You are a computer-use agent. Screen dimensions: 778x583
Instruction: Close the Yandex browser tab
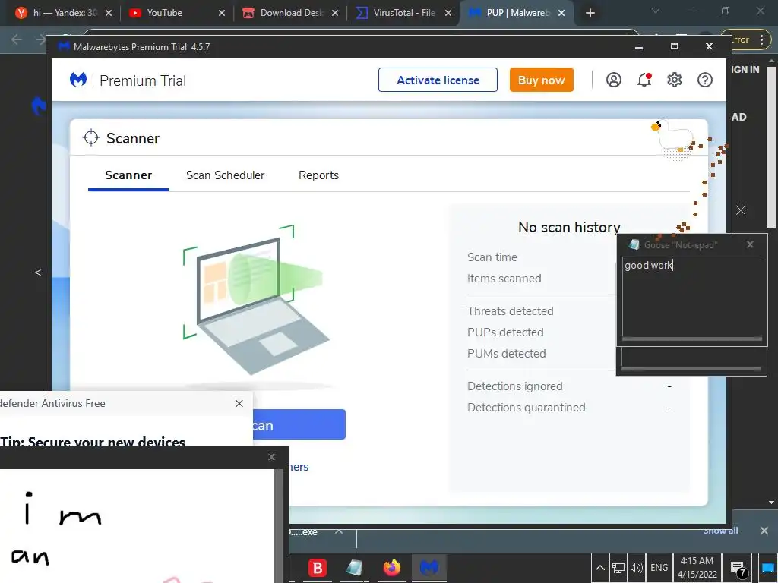[109, 13]
